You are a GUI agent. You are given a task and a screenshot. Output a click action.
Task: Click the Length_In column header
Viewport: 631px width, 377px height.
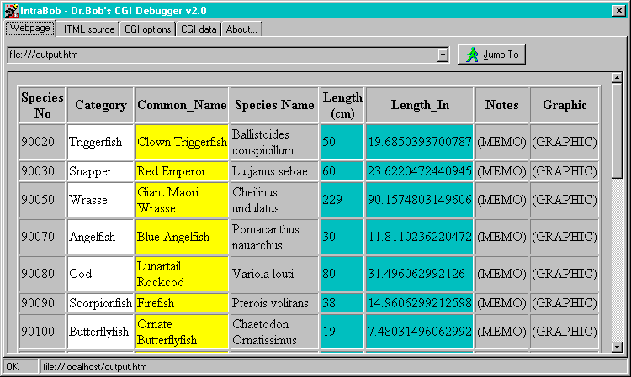pos(420,106)
